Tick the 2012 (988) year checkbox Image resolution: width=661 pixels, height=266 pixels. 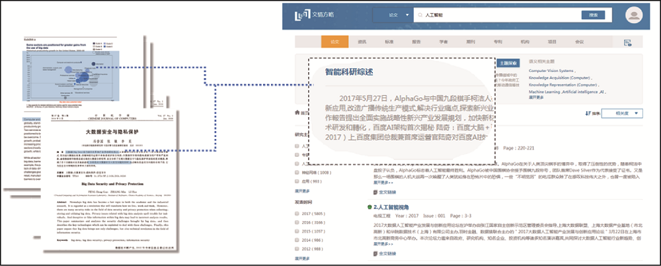coord(297,249)
